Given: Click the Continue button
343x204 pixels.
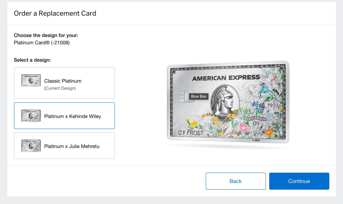Looking at the screenshot, I should [x=299, y=181].
